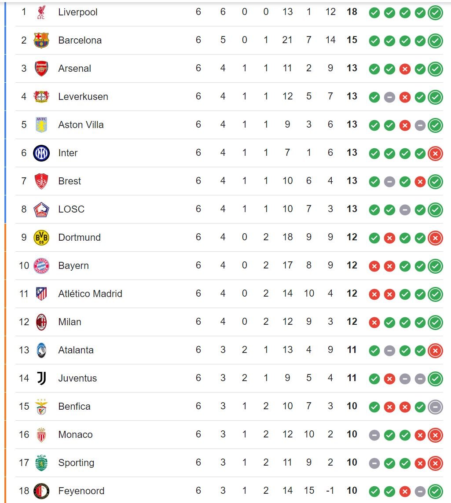Open the Dortmund BVB logo
This screenshot has width=451, height=503.
41,238
